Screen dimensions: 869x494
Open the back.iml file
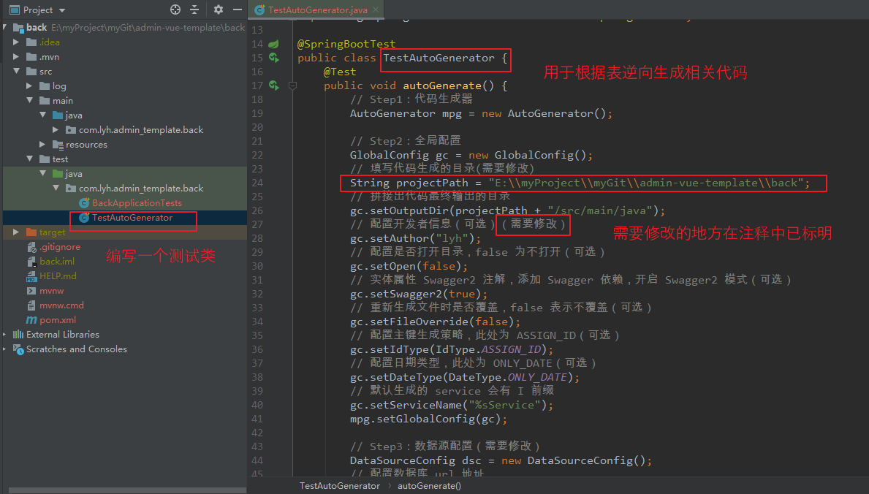[x=56, y=261]
